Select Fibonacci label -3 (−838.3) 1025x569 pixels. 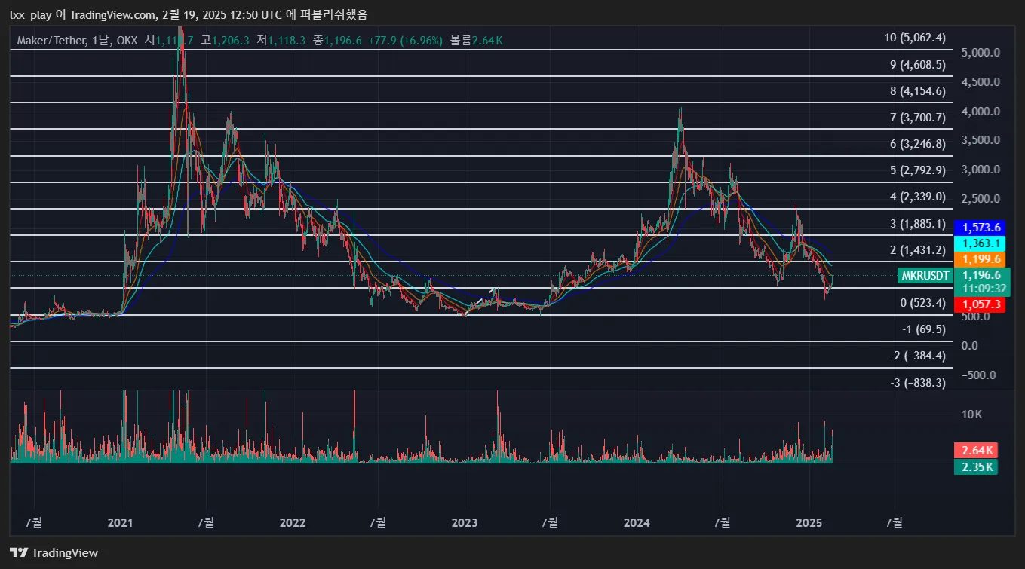click(x=918, y=383)
